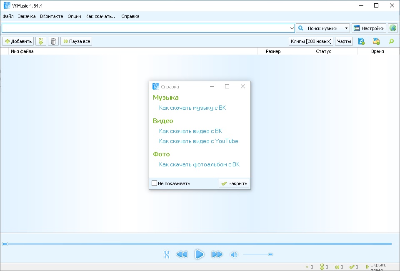This screenshot has height=271, width=400.
Task: Expand the search input history dropdown
Action: click(292, 28)
